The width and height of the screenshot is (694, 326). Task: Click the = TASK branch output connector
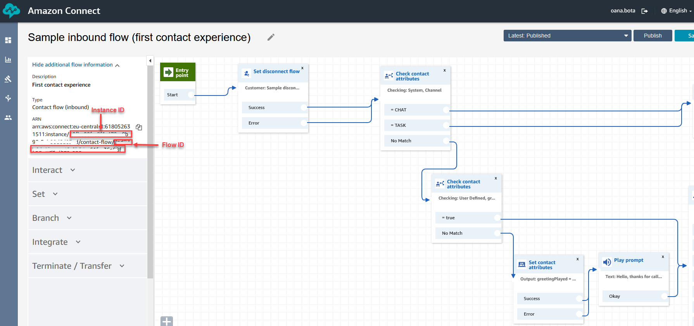(446, 125)
